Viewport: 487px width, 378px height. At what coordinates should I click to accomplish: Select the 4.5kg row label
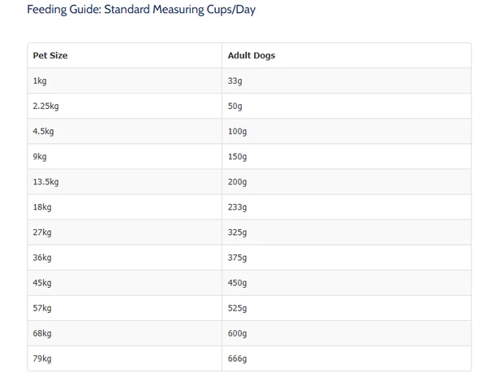[43, 131]
